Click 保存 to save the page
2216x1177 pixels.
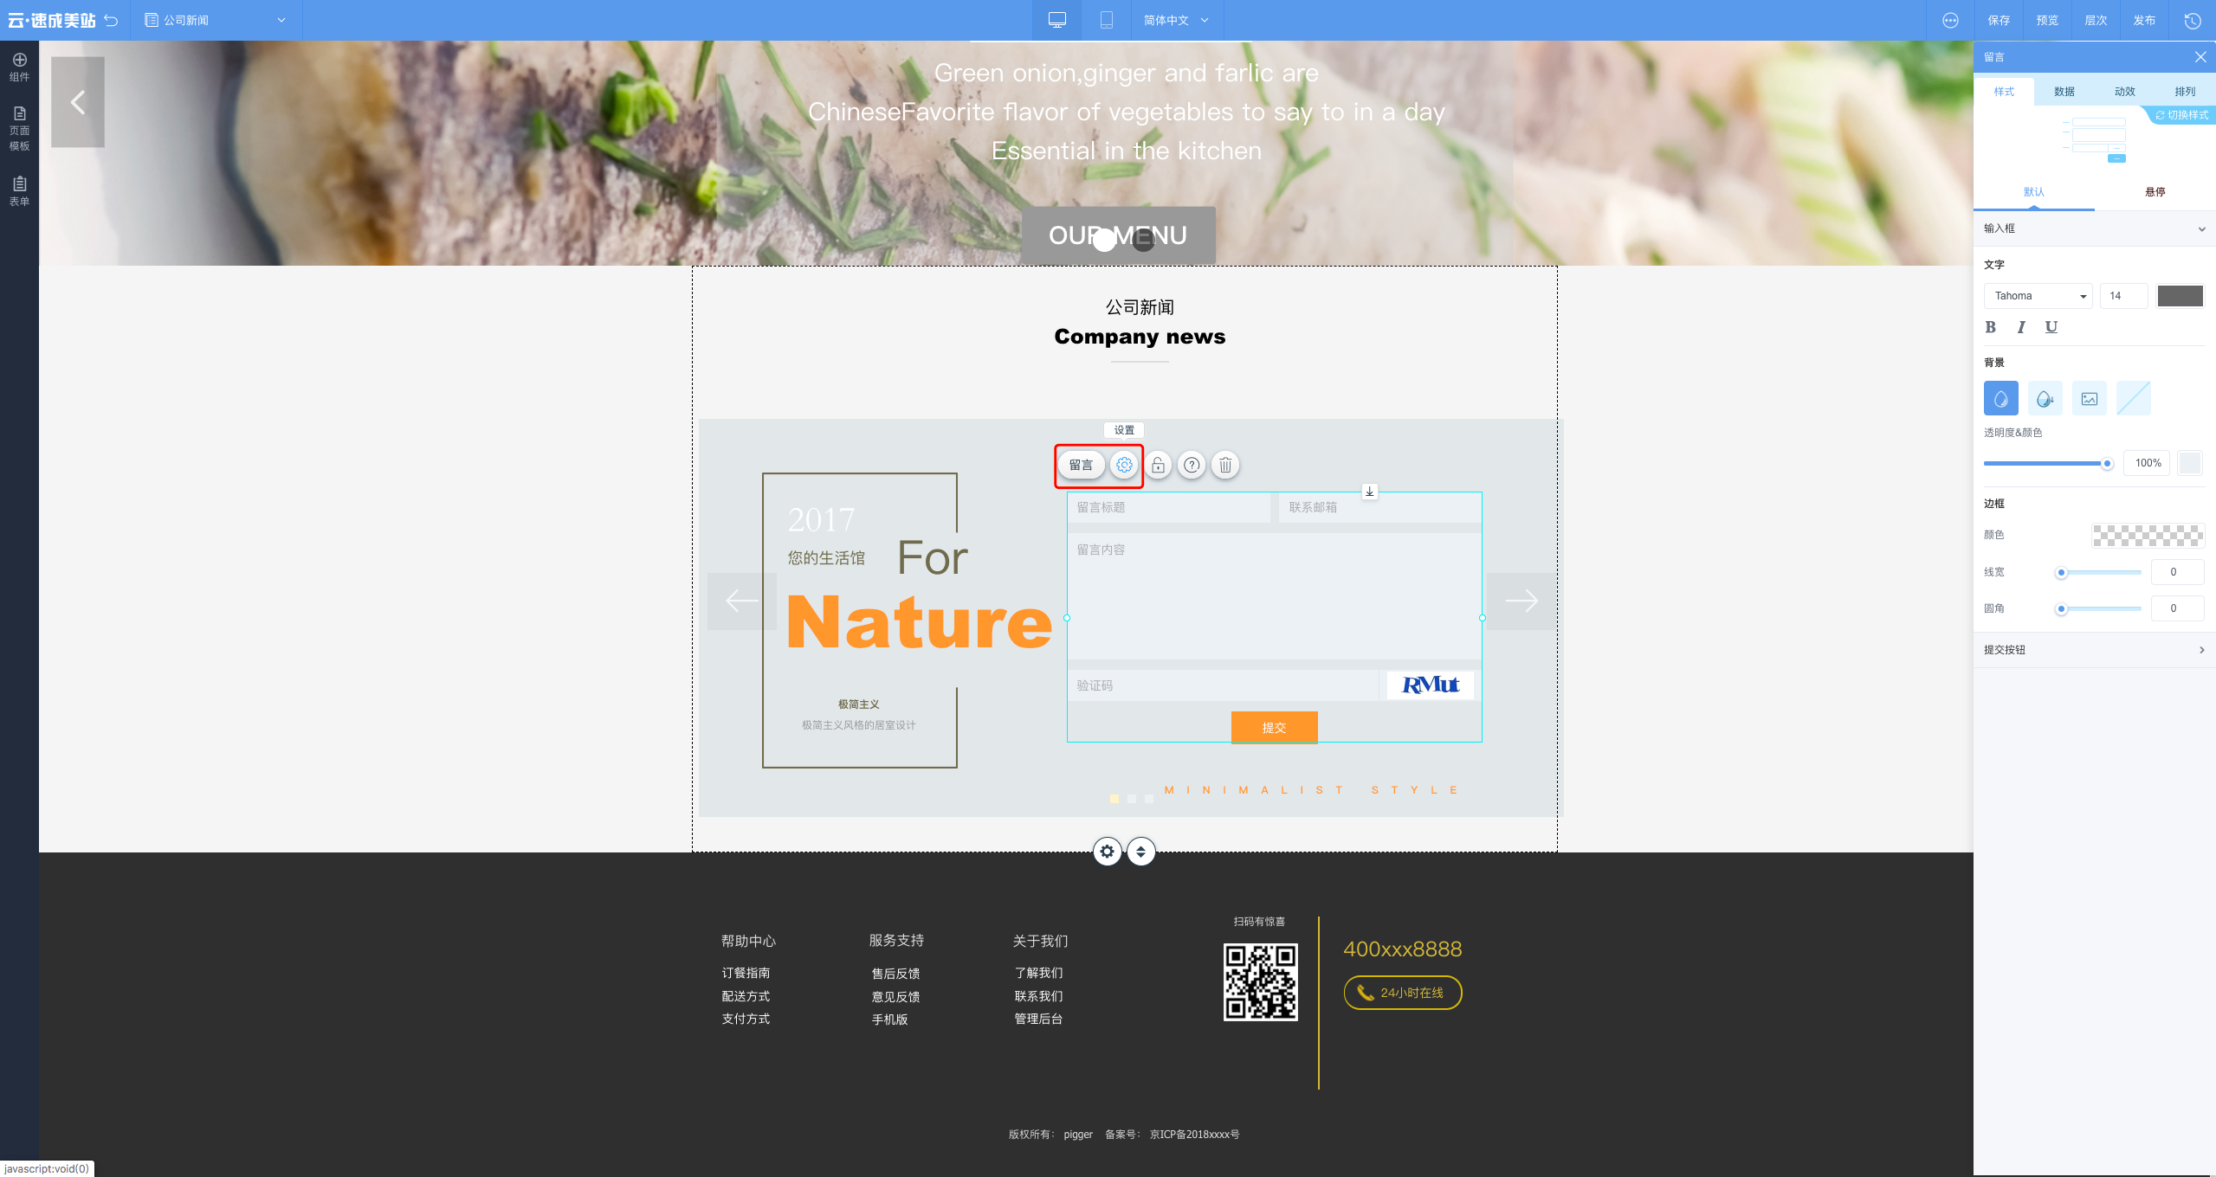1999,20
